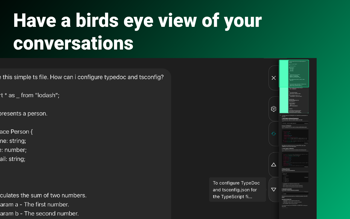Image resolution: width=350 pixels, height=219 pixels.
Task: Click the text 'presents a person.'
Action: click(24, 114)
